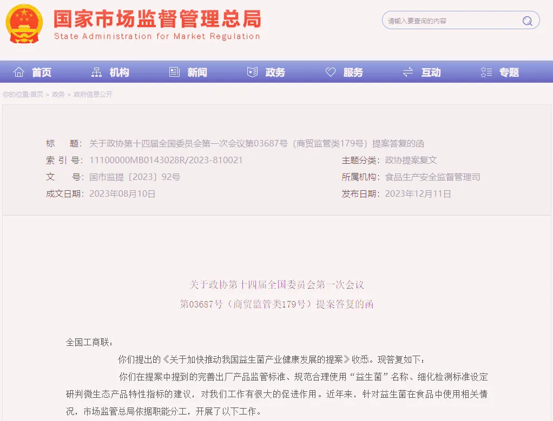This screenshot has width=553, height=421.
Task: Click the 所属机构 value 食品生产安全监督管理司
Action: tap(432, 177)
